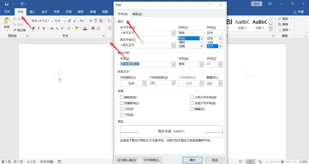
Task: Open the ribbon font size dropdown (五号)
Action: pyautogui.click(x=65, y=21)
